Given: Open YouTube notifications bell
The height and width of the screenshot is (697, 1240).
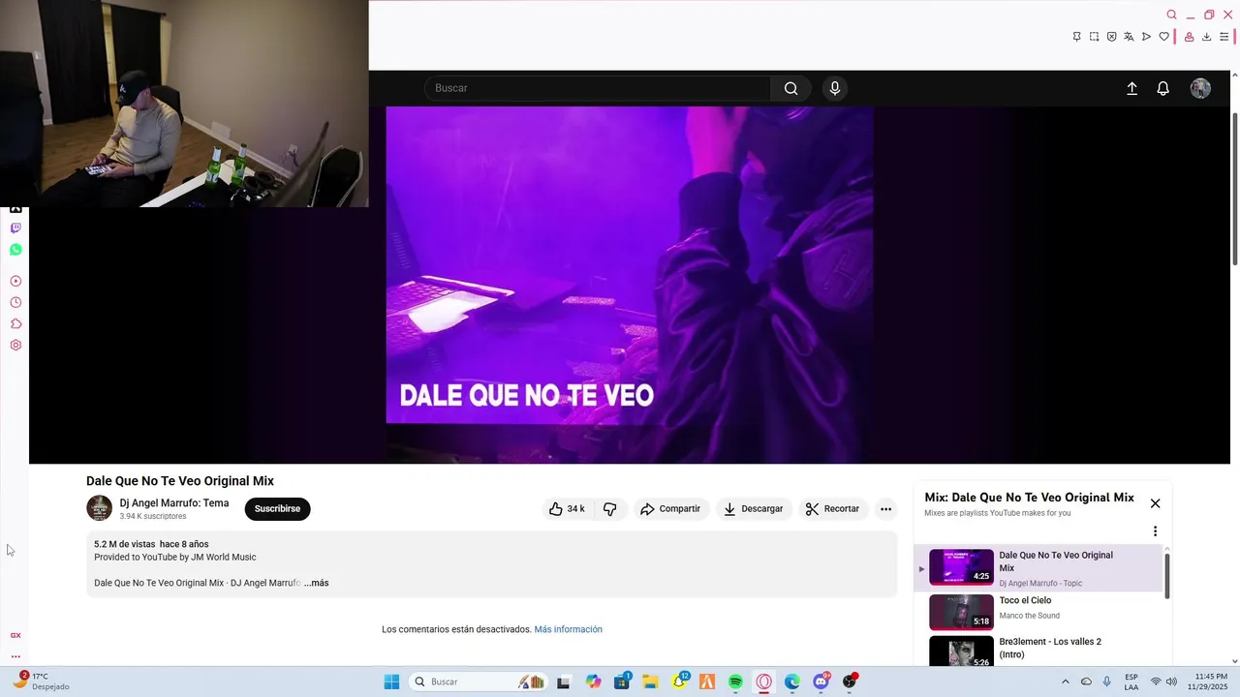Looking at the screenshot, I should tap(1163, 88).
